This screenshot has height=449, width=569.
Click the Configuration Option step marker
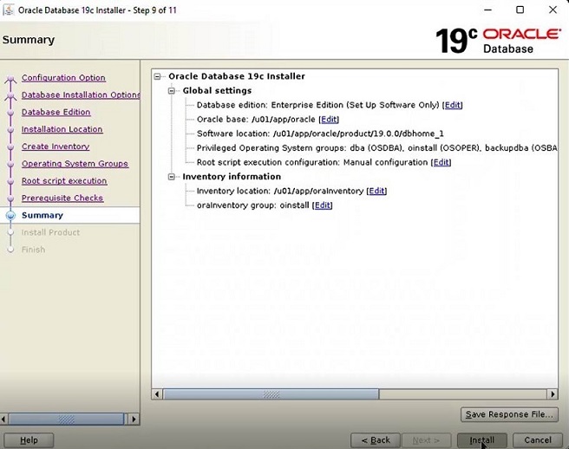point(10,79)
